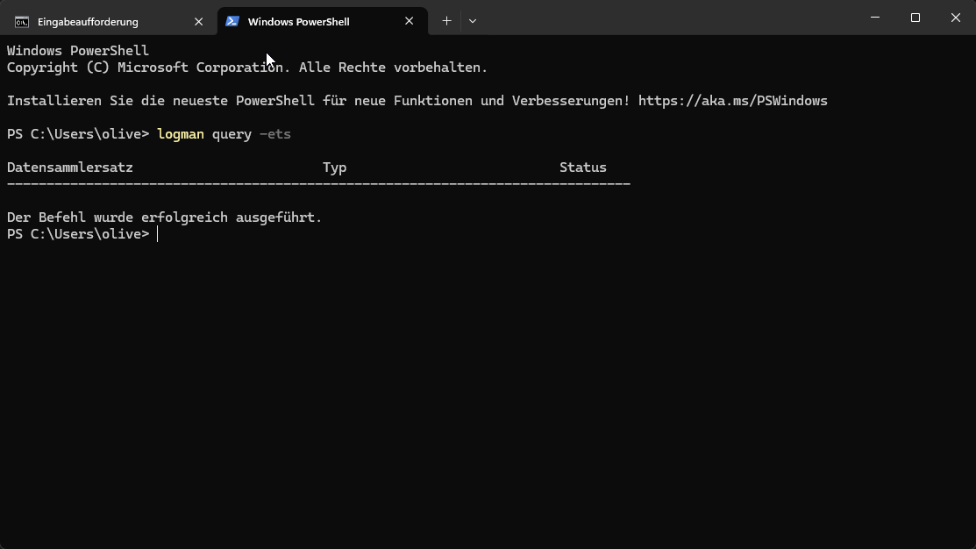Click the Datensammlersatz column header

click(70, 168)
